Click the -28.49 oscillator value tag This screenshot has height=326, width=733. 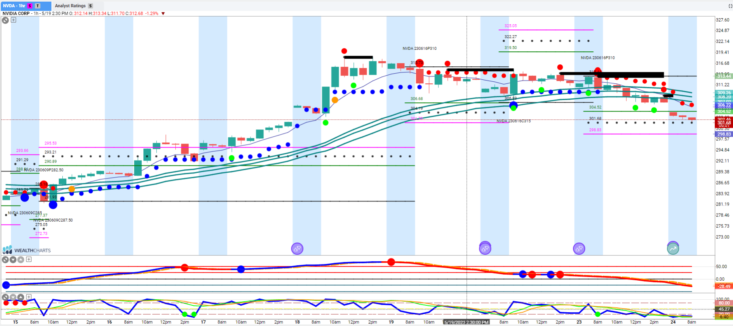[724, 286]
